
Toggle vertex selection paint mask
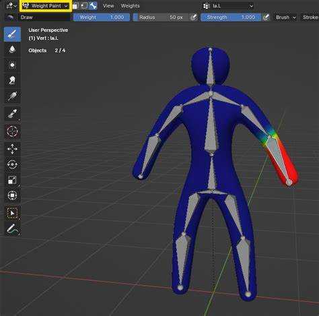84,6
